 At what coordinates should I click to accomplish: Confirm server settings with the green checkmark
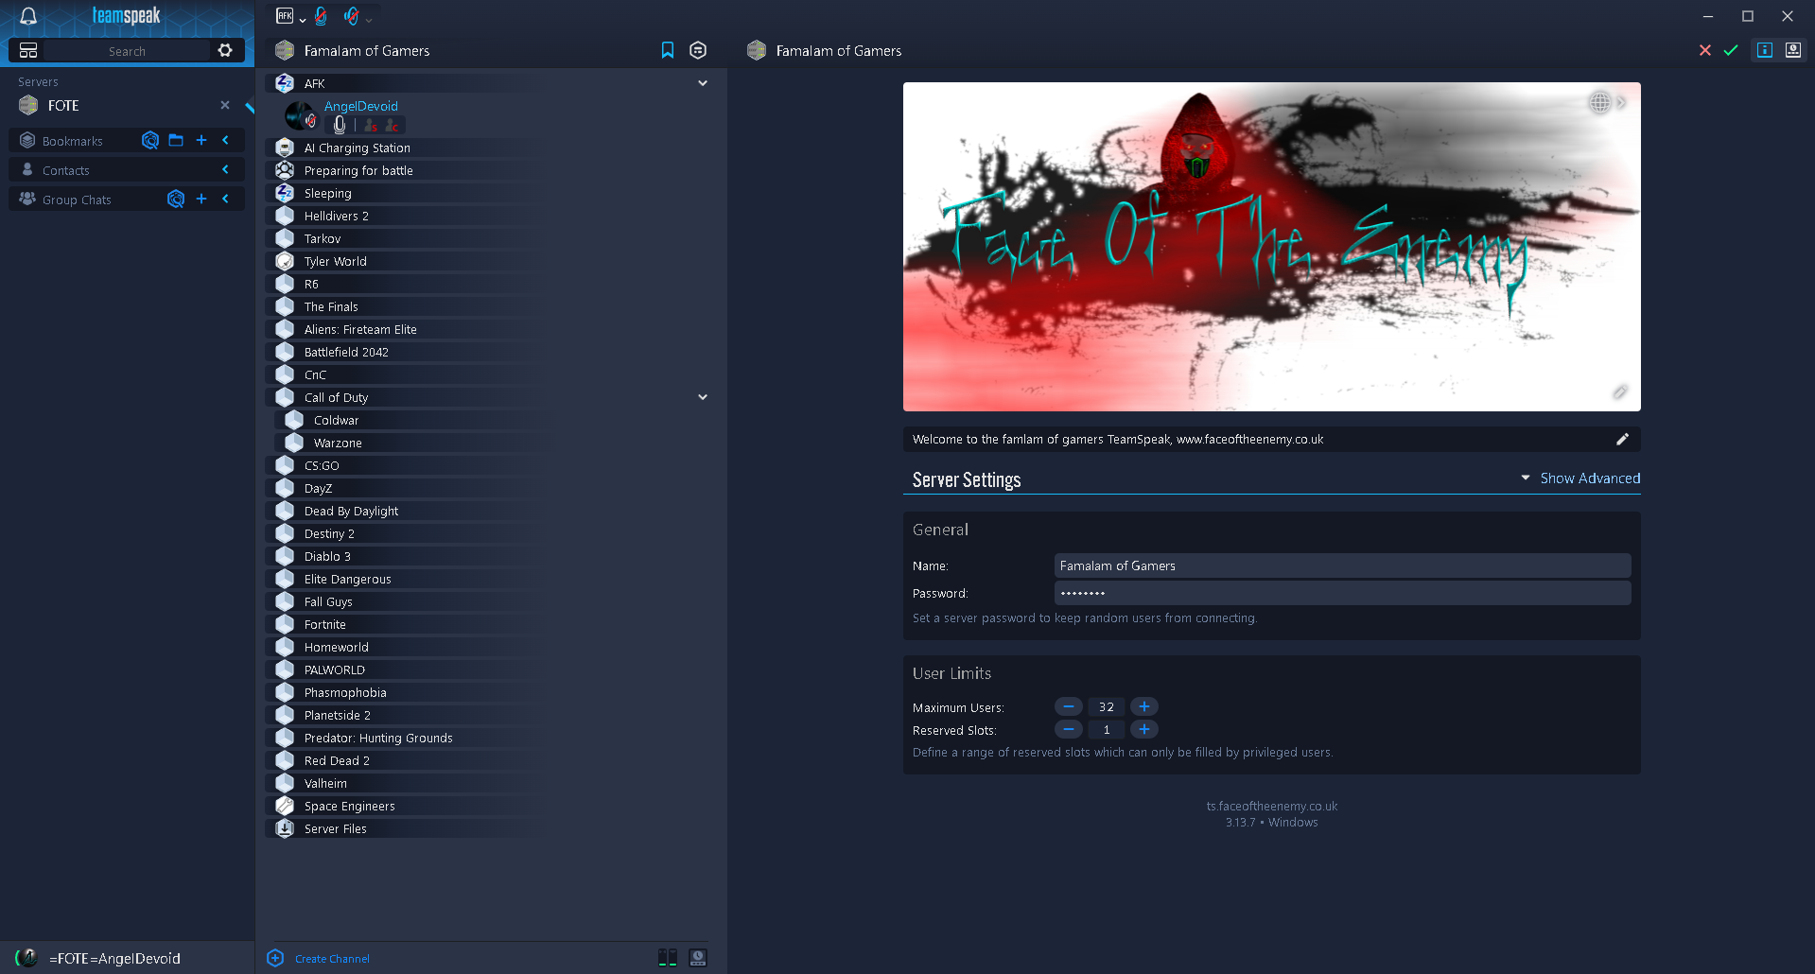1731,50
